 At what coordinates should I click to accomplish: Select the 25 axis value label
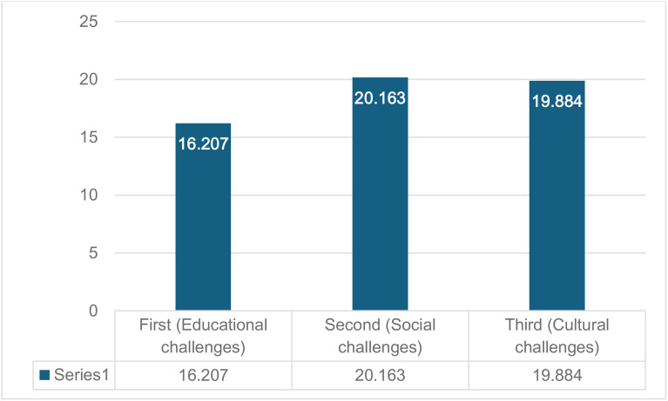(x=89, y=21)
